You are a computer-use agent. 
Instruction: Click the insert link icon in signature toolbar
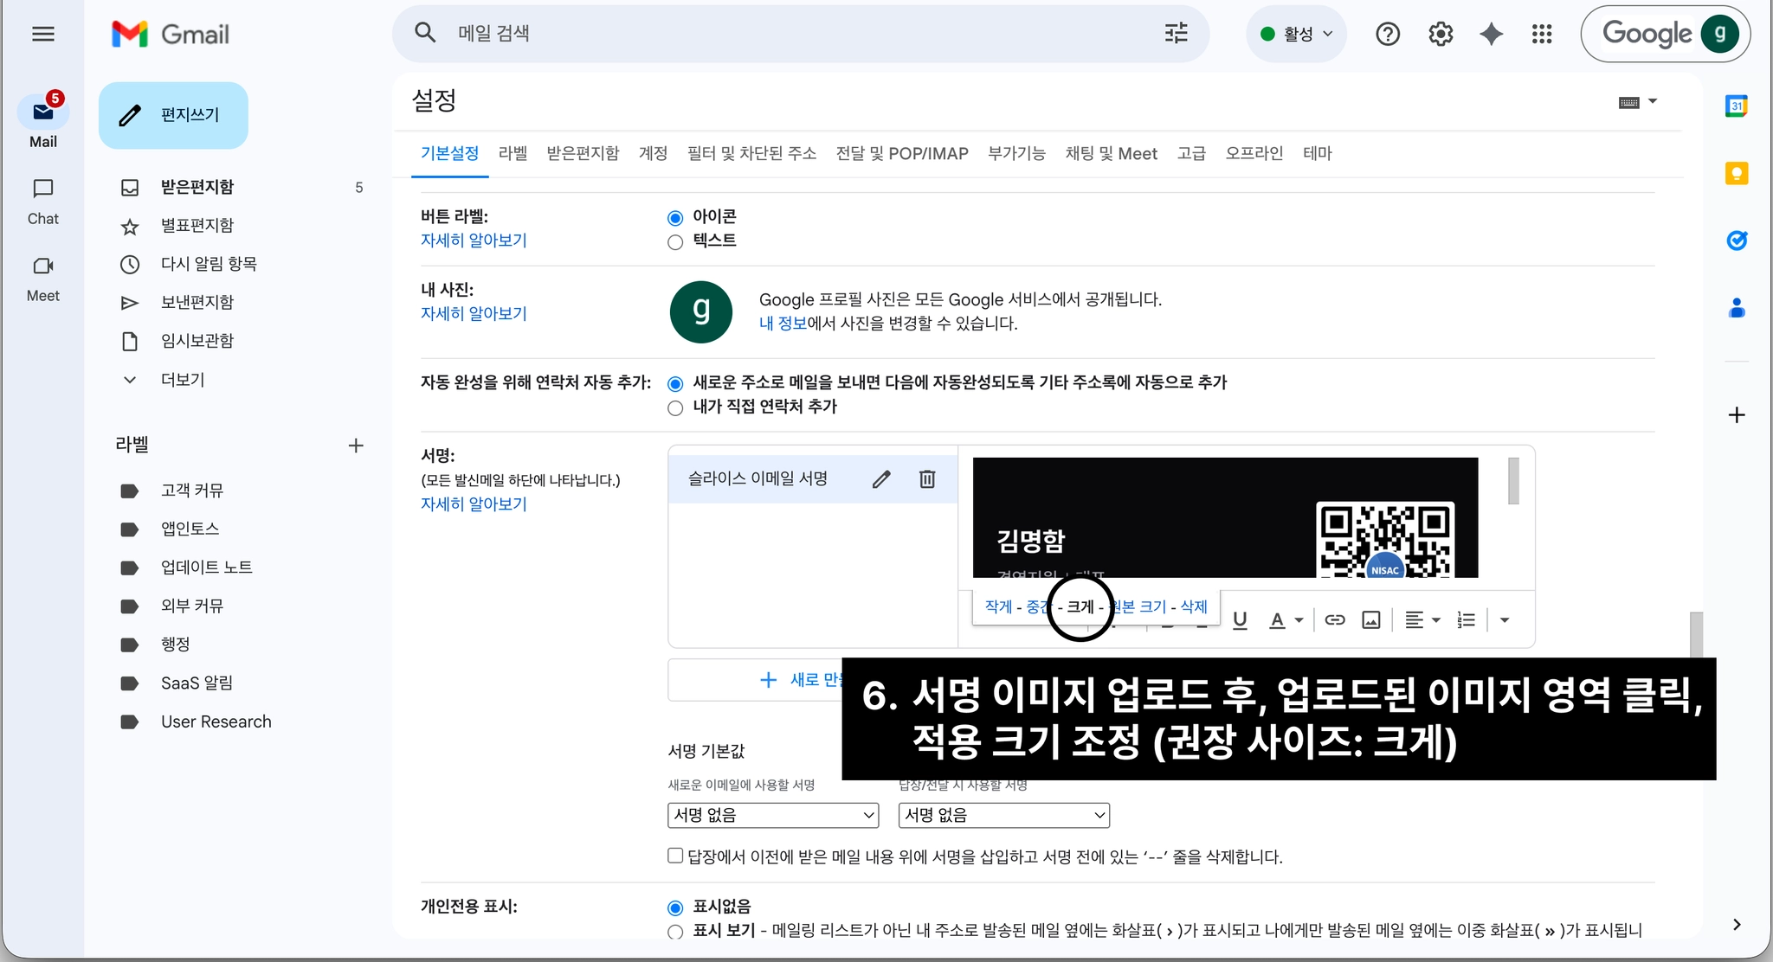[x=1335, y=620]
